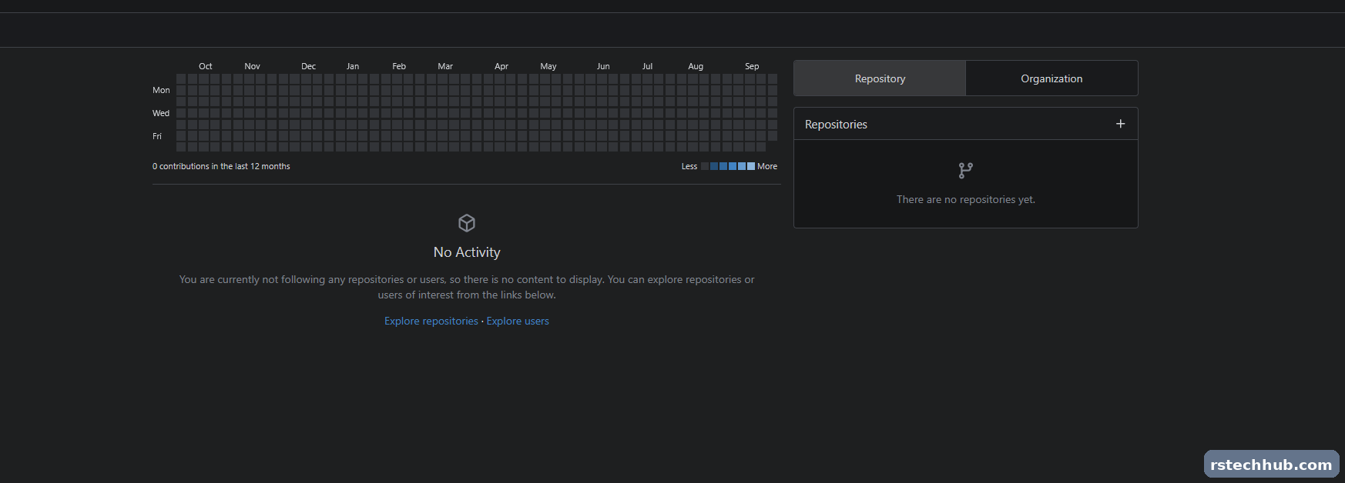1345x483 pixels.
Task: Click the No Activity cube icon
Action: click(x=467, y=223)
